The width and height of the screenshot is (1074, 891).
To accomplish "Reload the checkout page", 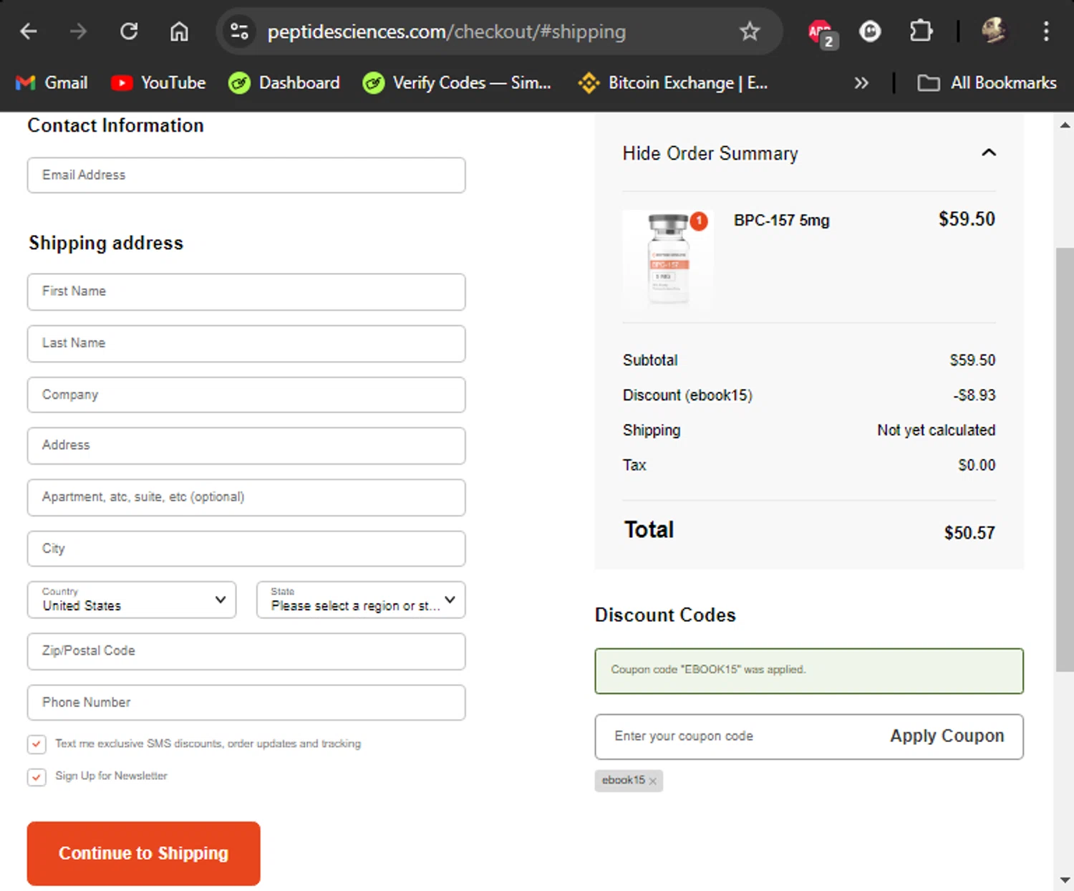I will (129, 32).
